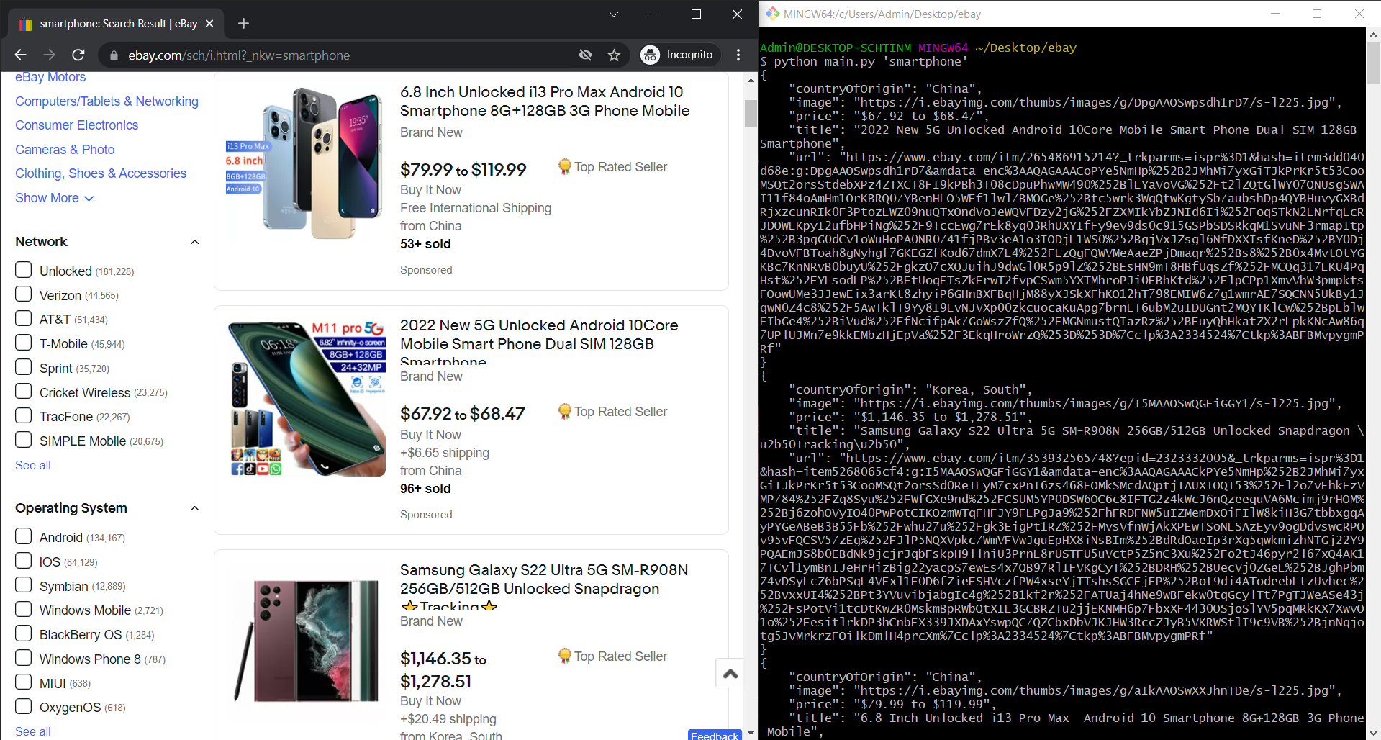Viewport: 1381px width, 740px height.
Task: Open a new browser tab
Action: pyautogui.click(x=243, y=23)
